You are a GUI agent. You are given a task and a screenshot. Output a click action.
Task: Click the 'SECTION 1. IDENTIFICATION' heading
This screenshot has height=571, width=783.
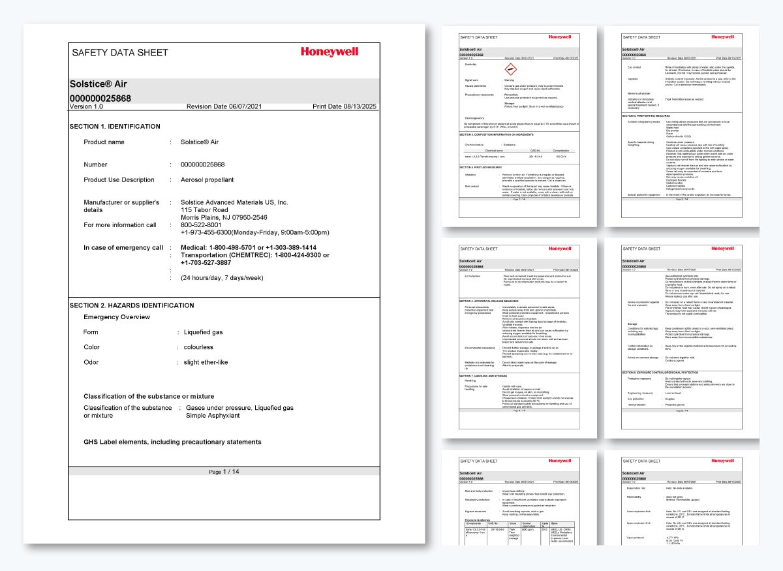115,127
